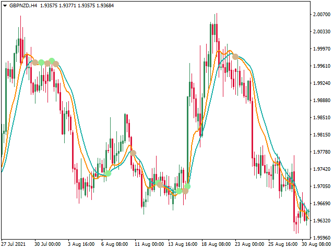Screen dimensions: 334x250
Task: Click the 13 Aug 16:00 time label
Action: coord(183,244)
